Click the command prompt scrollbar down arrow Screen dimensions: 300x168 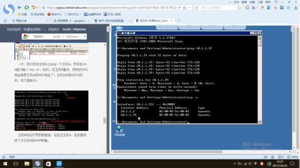[x=259, y=122]
